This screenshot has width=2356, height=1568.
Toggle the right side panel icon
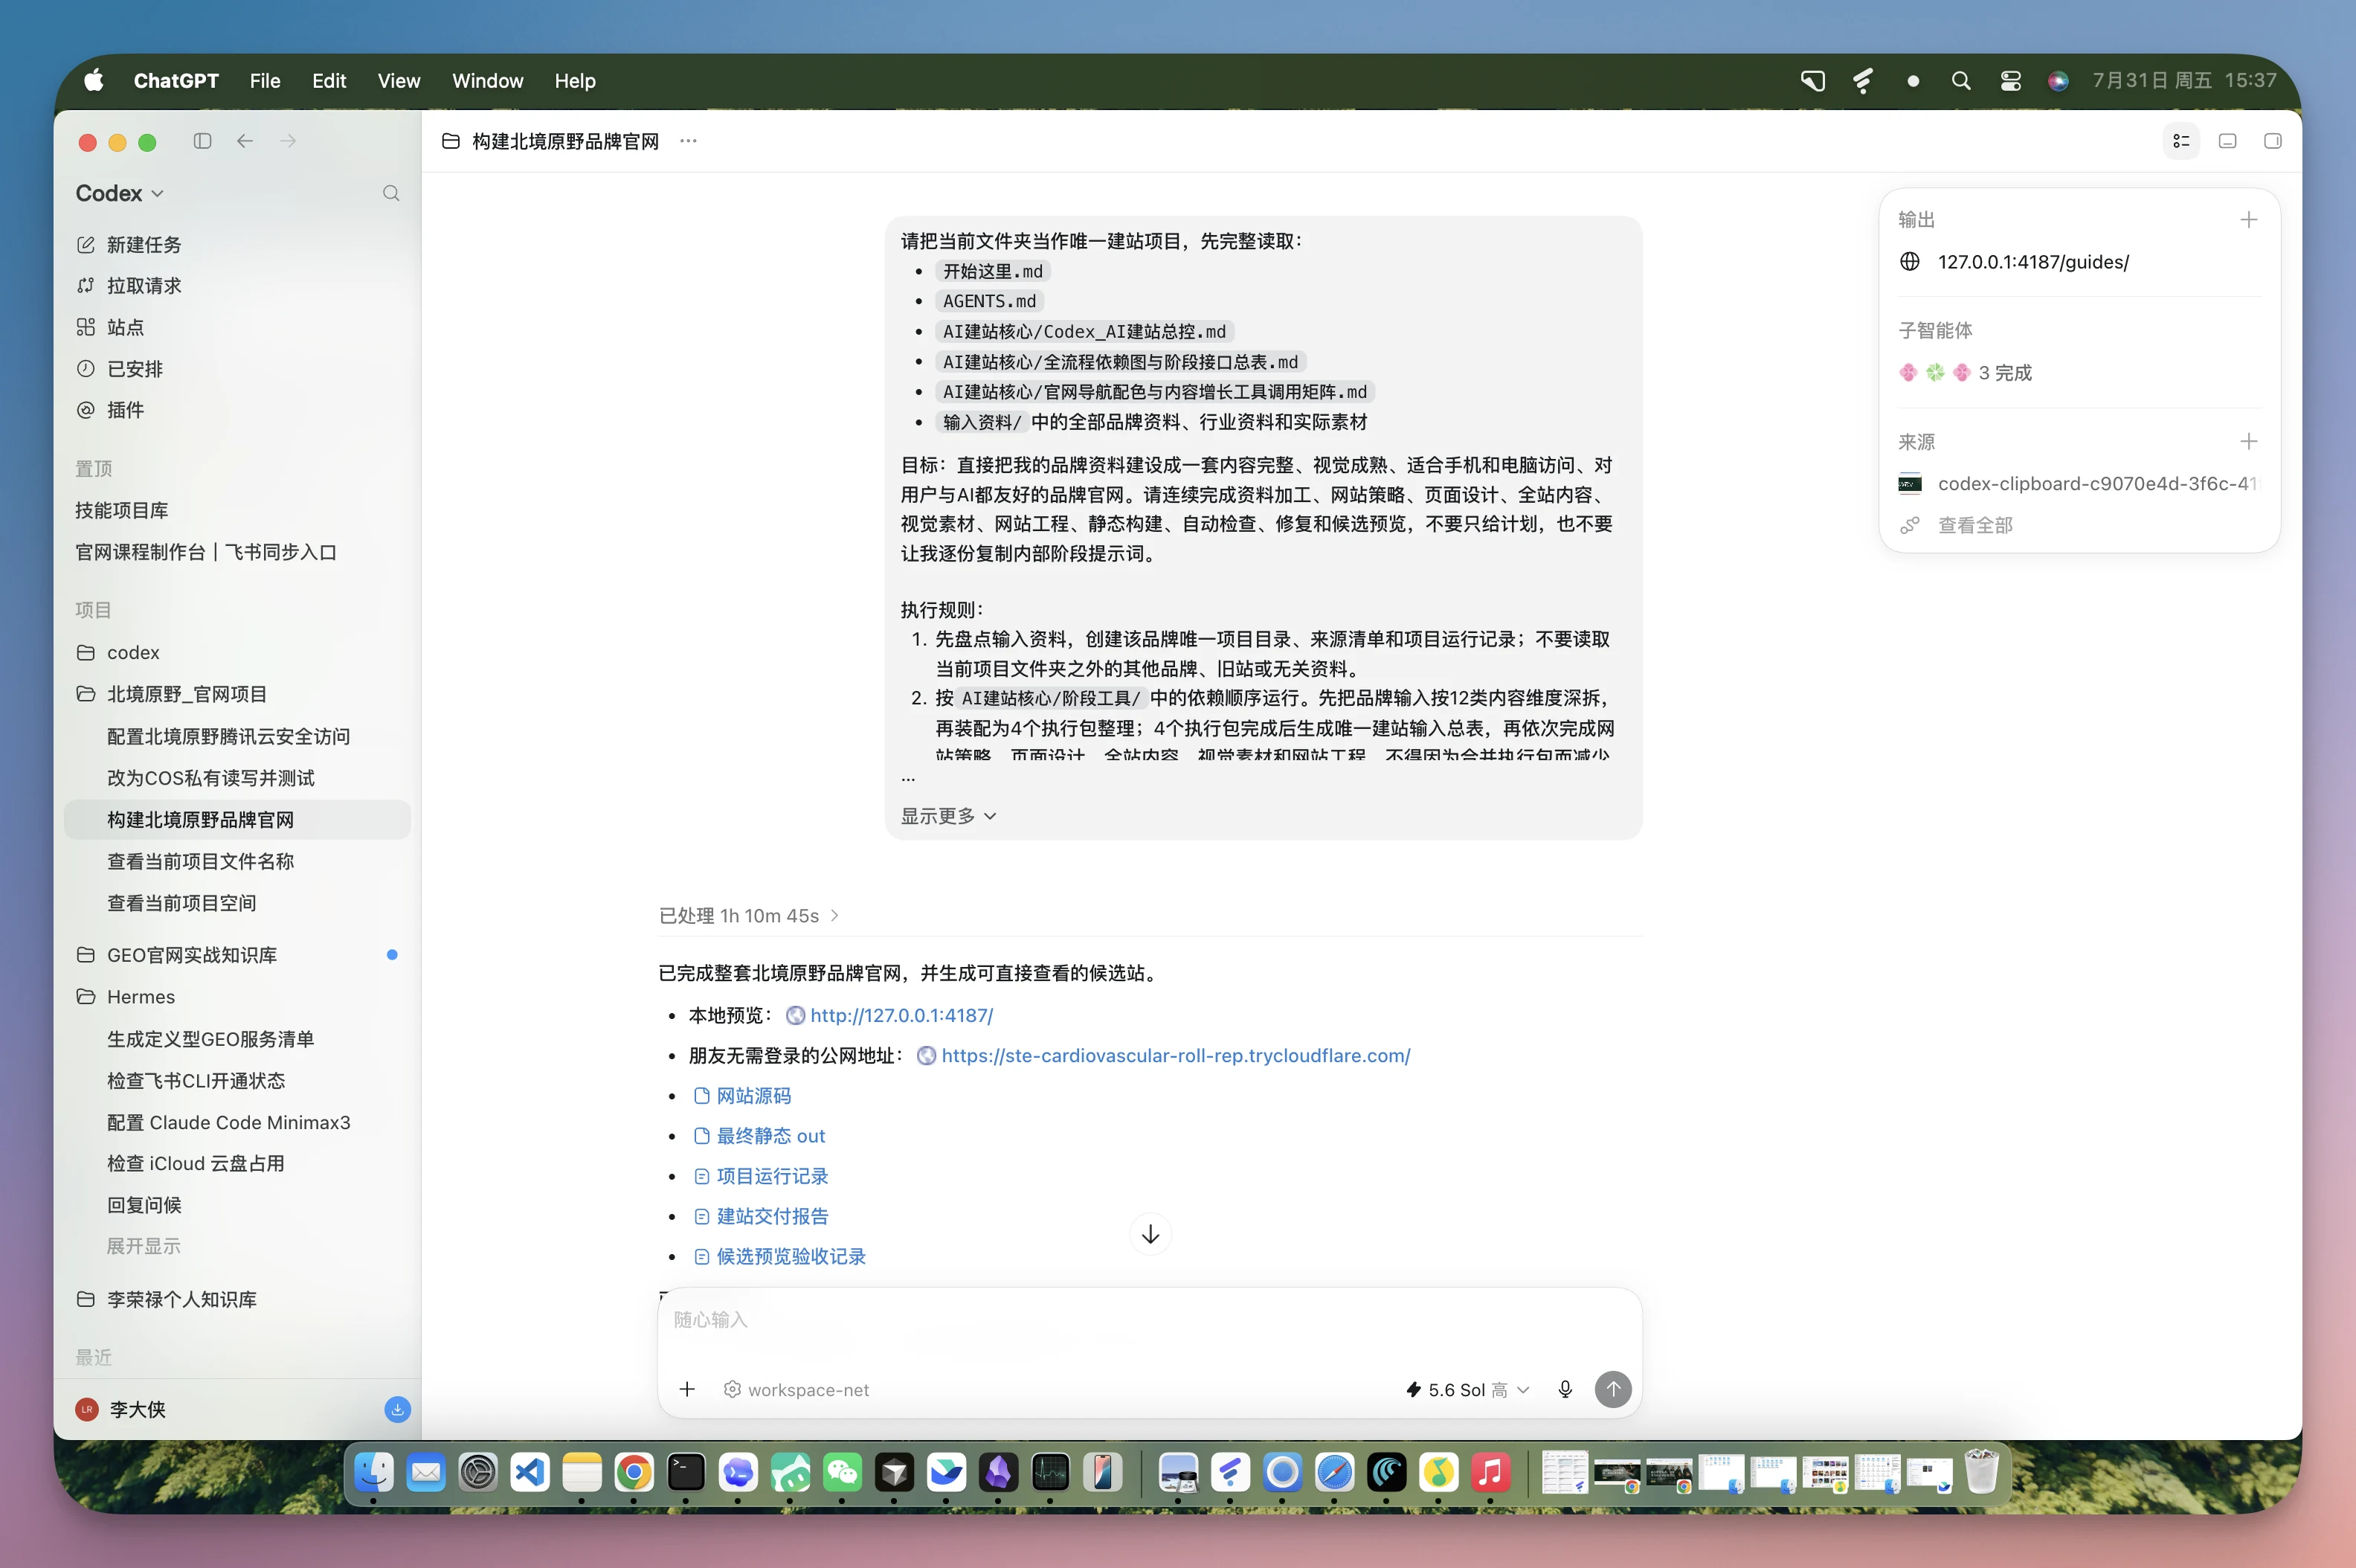click(x=2272, y=141)
